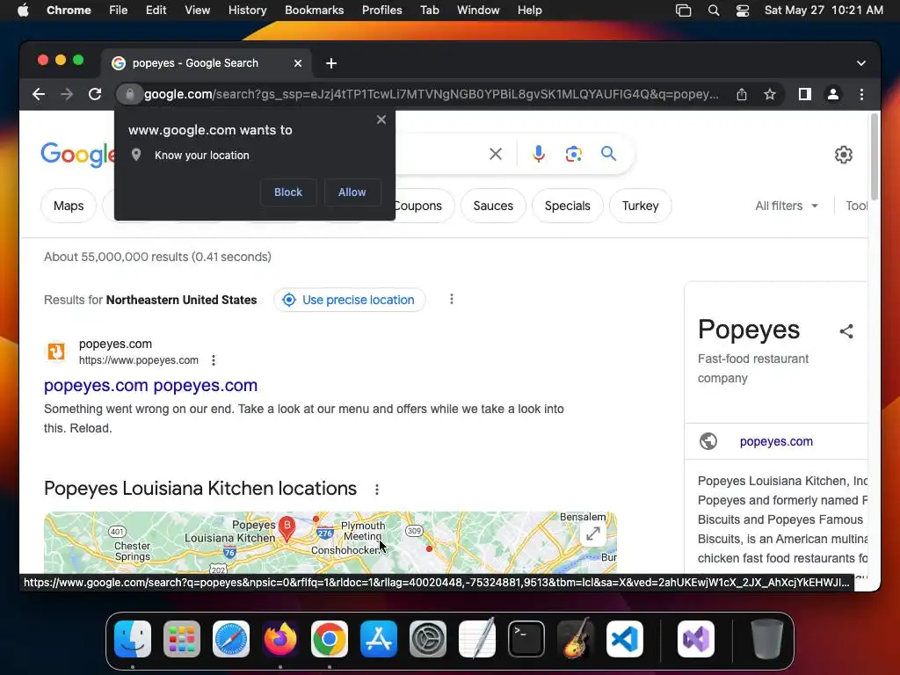Open Google quick settings gear icon
The width and height of the screenshot is (900, 675).
843,155
